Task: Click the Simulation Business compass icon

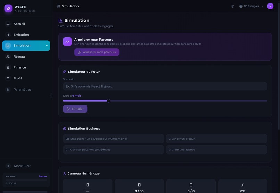Action: coord(65,129)
